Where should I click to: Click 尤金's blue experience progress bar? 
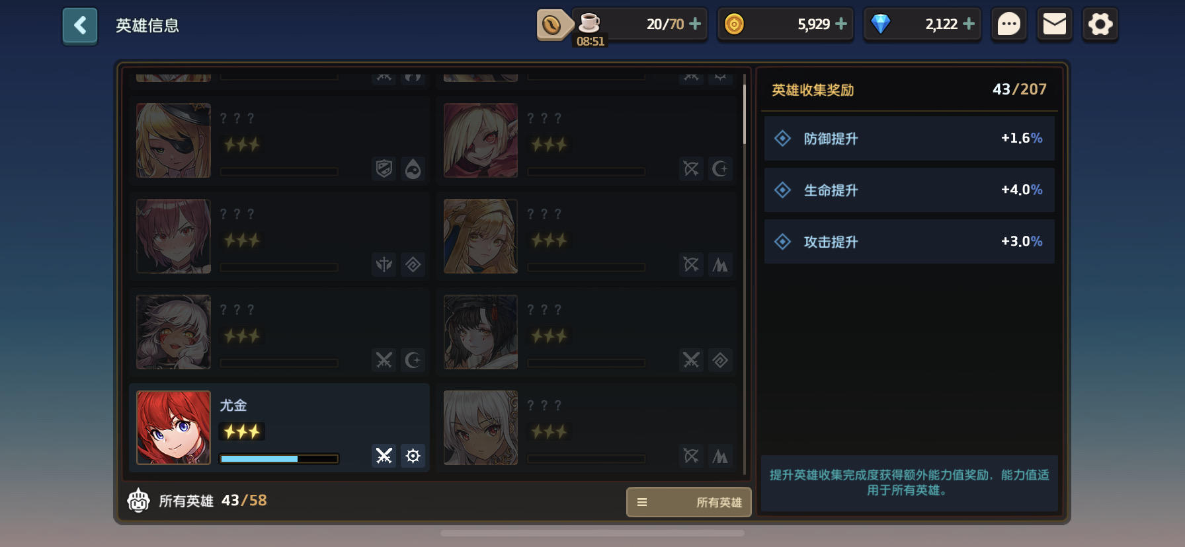279,458
